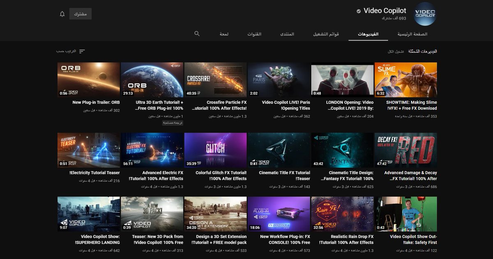This screenshot has width=493, height=259.
Task: Play the Advanced Damage & Decay thumbnail
Action: click(406, 150)
